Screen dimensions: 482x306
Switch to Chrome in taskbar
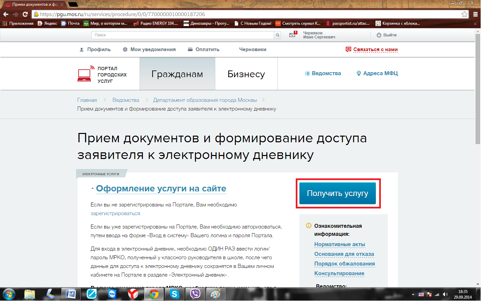[154, 295]
